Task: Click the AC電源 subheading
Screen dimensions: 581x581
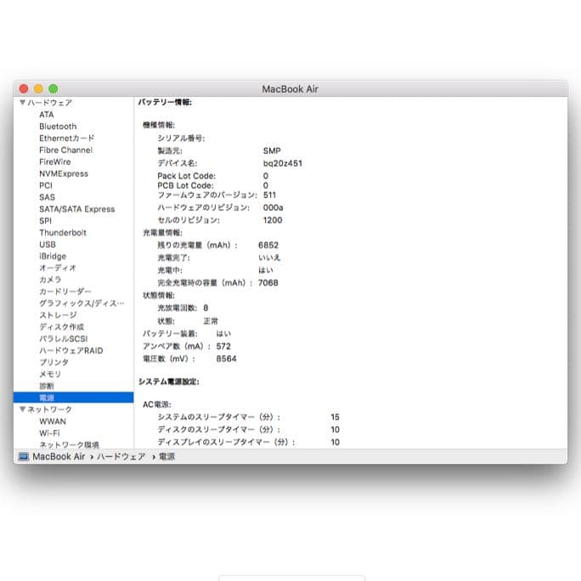Action: (x=157, y=404)
